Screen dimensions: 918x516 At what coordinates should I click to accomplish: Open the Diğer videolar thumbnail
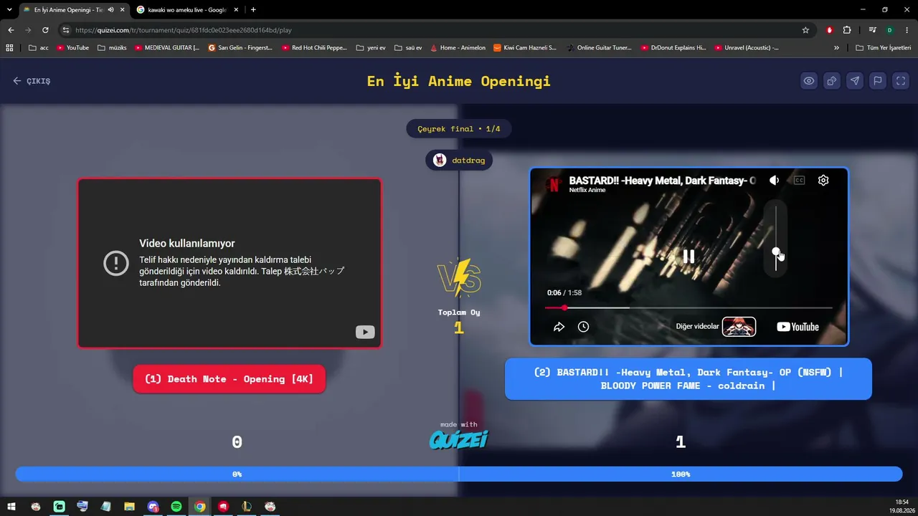739,327
